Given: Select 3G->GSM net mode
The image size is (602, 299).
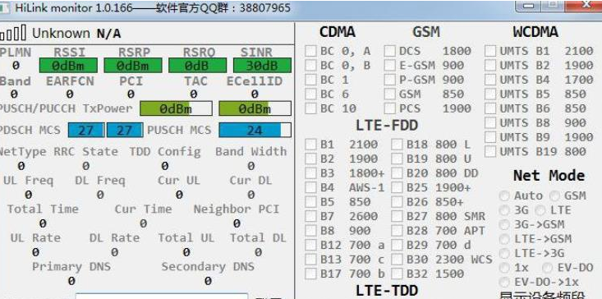Looking at the screenshot, I should 504,224.
